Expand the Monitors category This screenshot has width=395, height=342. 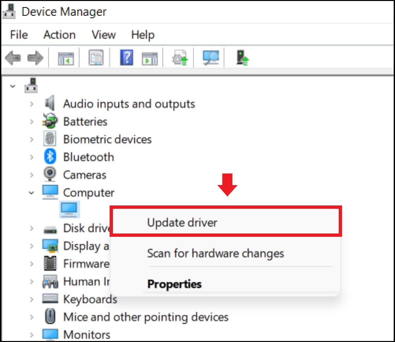coord(32,334)
